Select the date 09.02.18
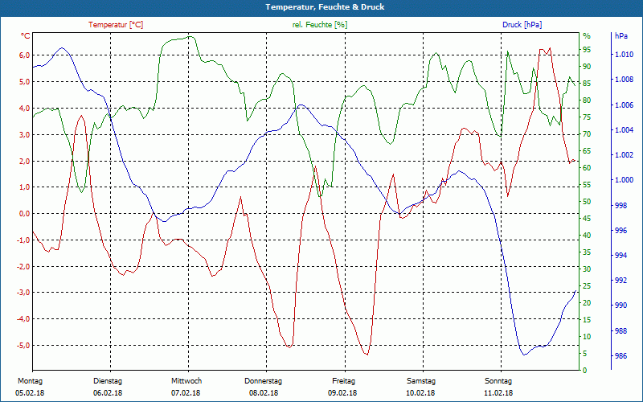Screen dimensions: 643x402 click(342, 393)
